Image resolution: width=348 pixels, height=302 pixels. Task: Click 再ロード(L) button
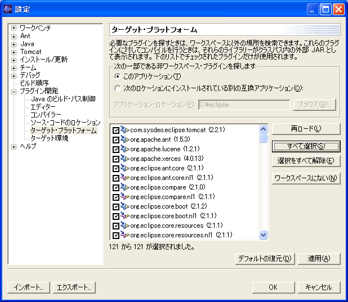pos(306,129)
